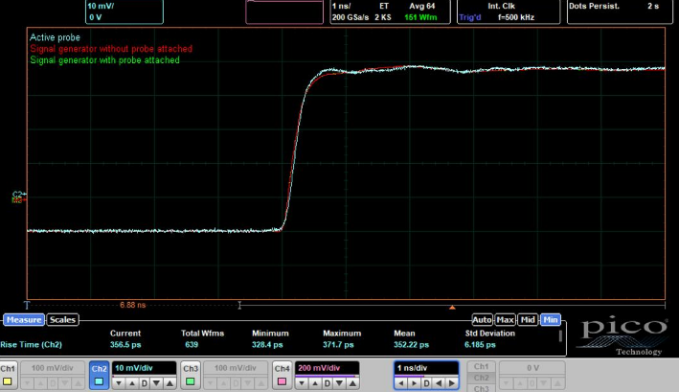Open the Ch2 10 mV/div scale field
679x392 pixels.
pyautogui.click(x=144, y=368)
